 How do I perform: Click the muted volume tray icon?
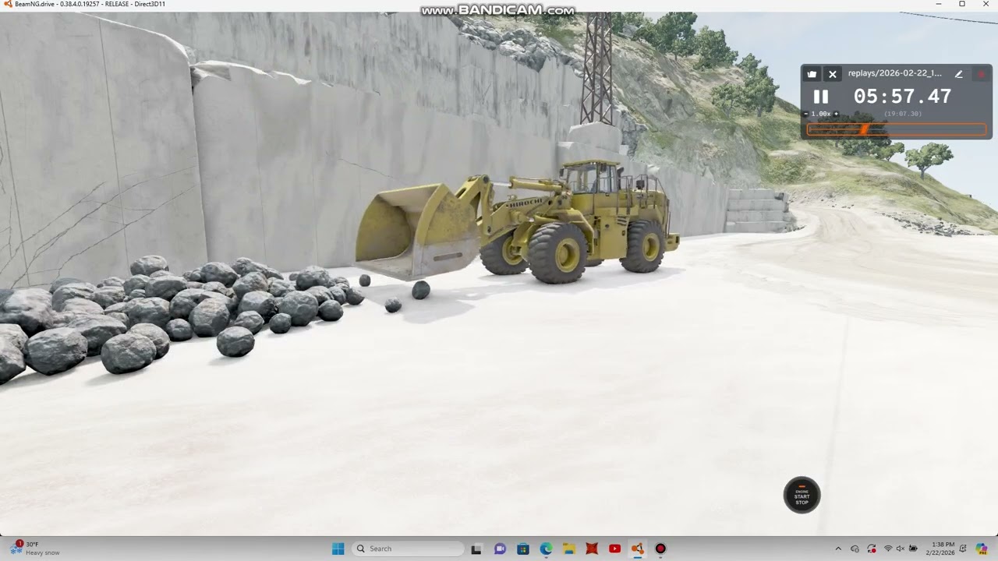click(901, 549)
